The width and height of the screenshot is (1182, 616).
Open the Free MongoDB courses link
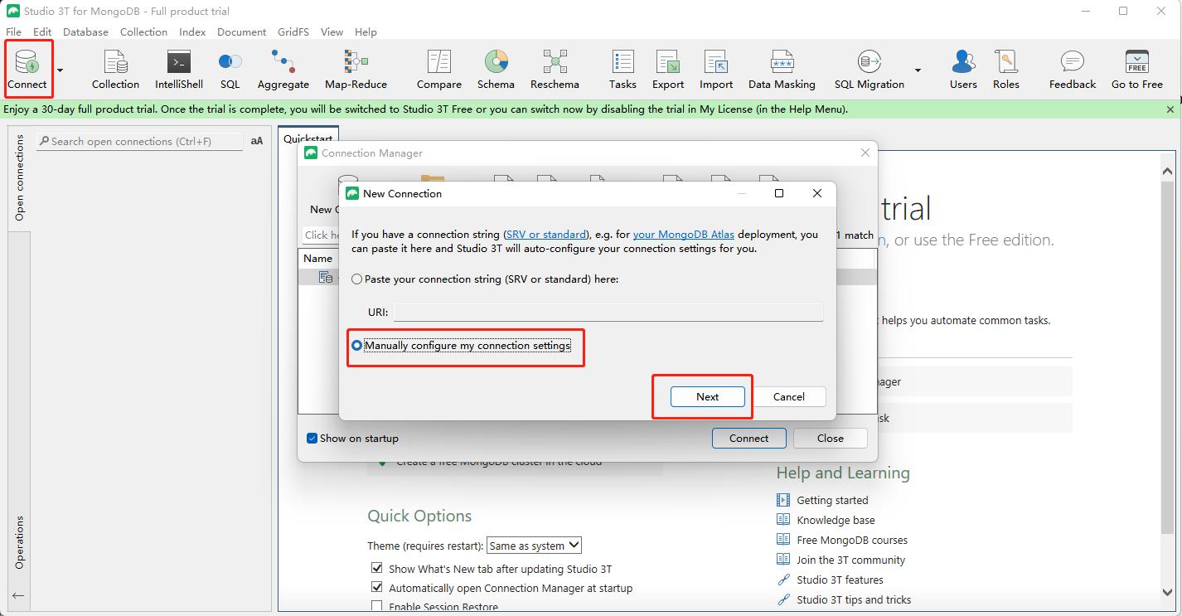pos(852,540)
